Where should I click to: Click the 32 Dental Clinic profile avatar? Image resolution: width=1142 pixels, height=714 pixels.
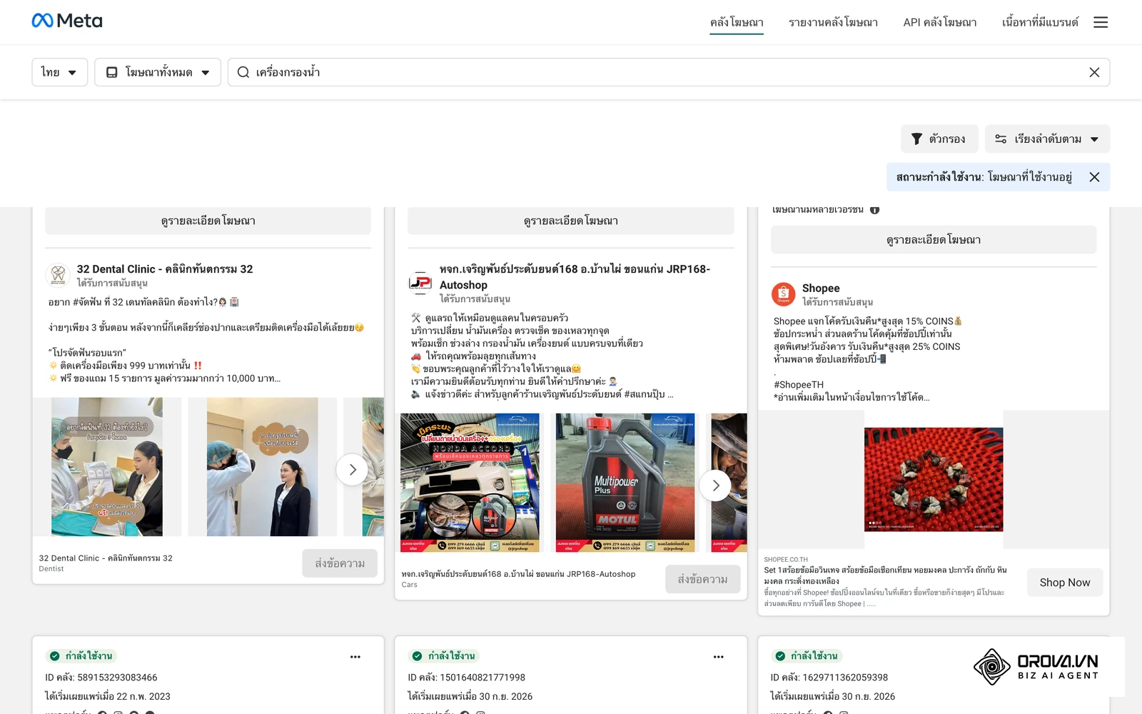pyautogui.click(x=58, y=275)
